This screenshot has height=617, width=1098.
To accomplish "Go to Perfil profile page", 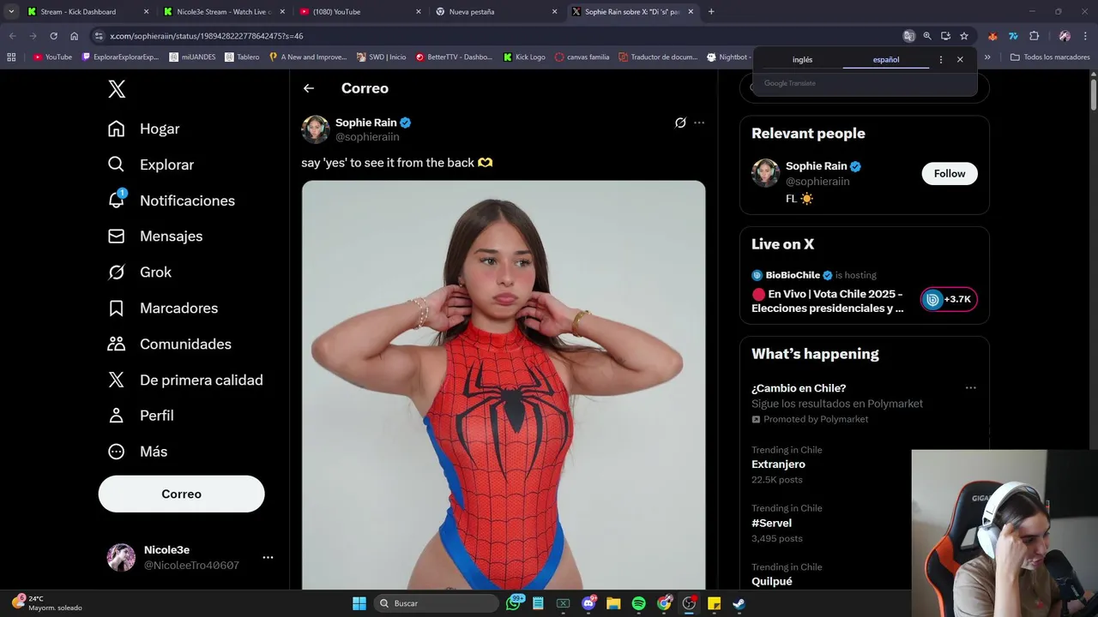I will click(140, 416).
